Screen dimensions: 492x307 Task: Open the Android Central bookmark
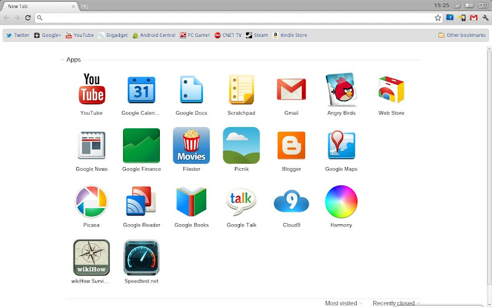point(154,35)
